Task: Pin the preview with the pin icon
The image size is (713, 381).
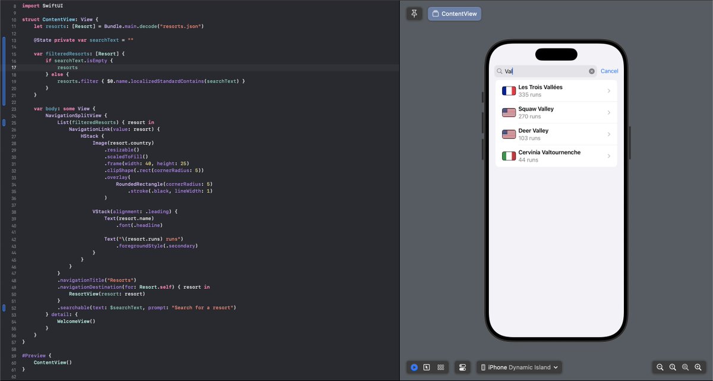Action: pyautogui.click(x=414, y=14)
